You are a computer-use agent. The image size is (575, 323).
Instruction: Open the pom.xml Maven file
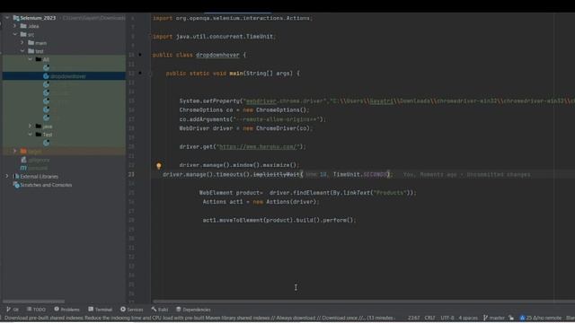[x=38, y=168]
